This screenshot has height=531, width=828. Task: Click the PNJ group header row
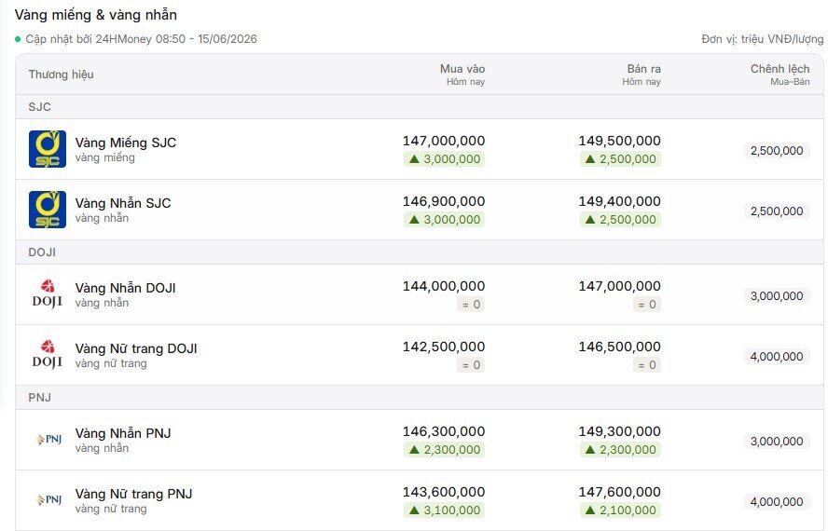(x=420, y=398)
